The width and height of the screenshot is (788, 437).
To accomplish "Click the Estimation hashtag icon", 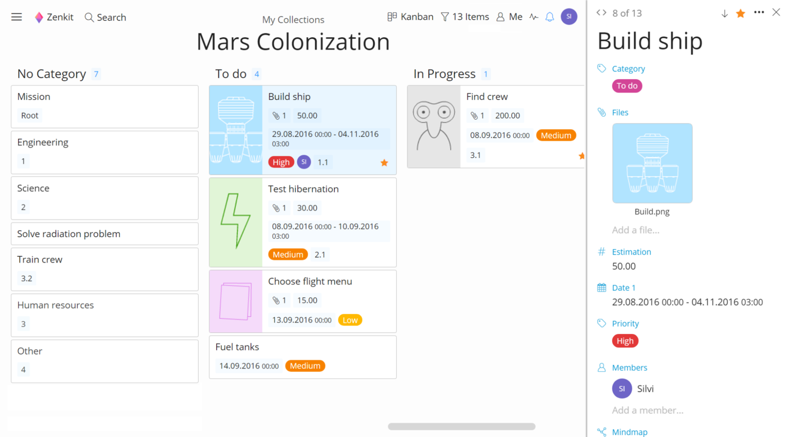I will [x=602, y=251].
